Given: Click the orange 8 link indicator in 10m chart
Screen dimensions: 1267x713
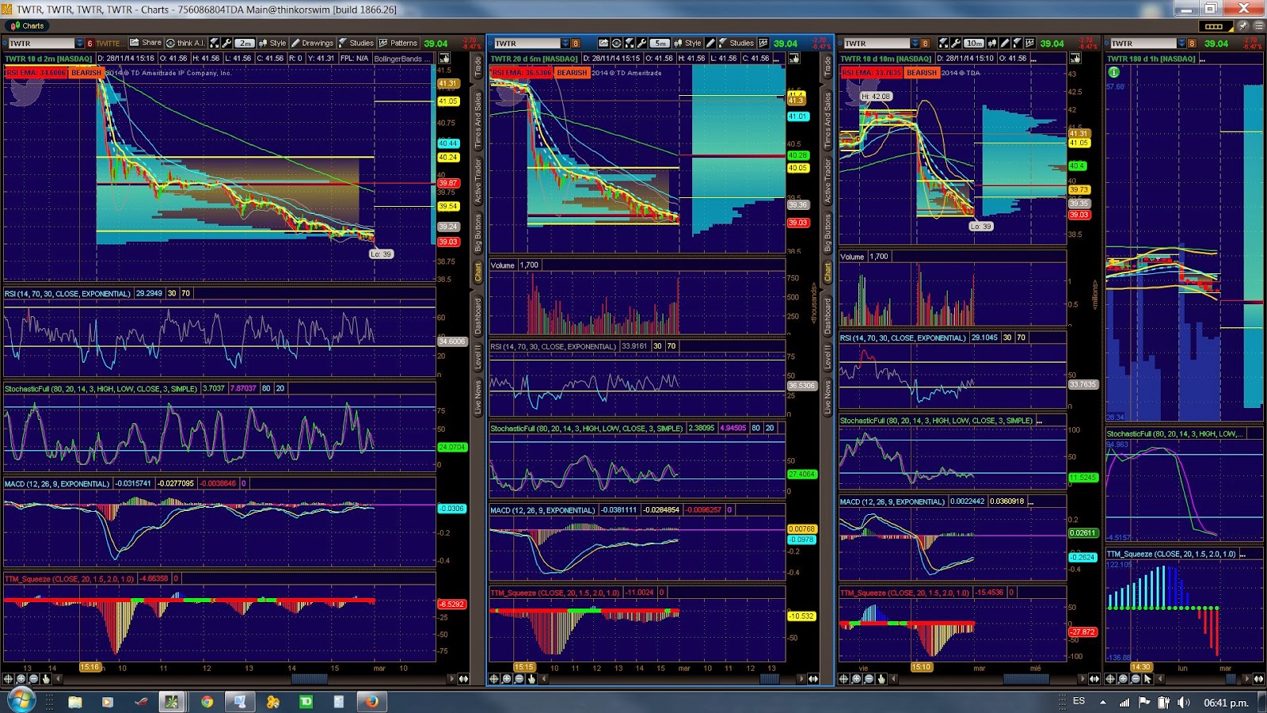Looking at the screenshot, I should pyautogui.click(x=925, y=44).
